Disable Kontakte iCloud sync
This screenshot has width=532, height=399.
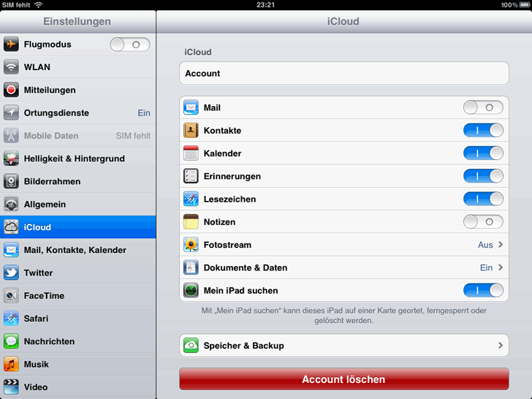click(483, 130)
